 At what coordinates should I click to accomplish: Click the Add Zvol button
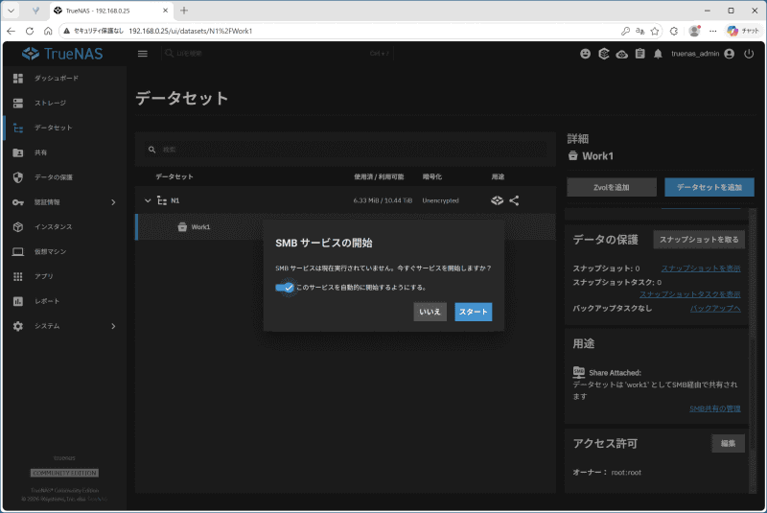click(x=612, y=187)
